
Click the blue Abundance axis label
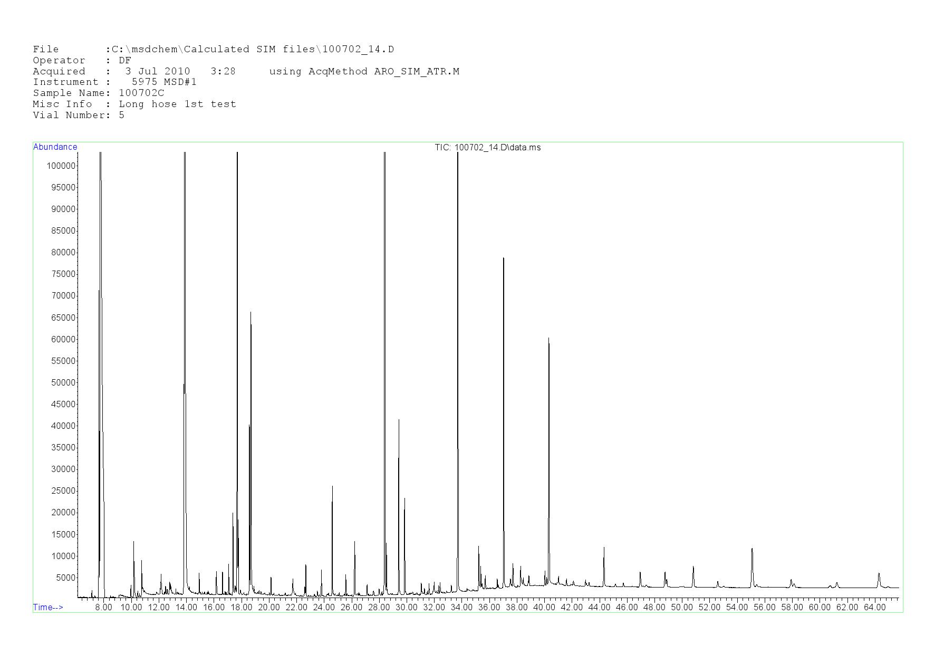[x=55, y=147]
